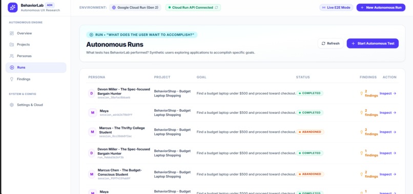The height and width of the screenshot is (194, 413).
Task: Click the Overview grid icon in sidebar
Action: click(x=12, y=33)
